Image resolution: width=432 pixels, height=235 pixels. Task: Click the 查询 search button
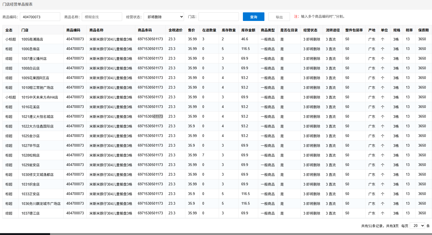[x=253, y=17]
